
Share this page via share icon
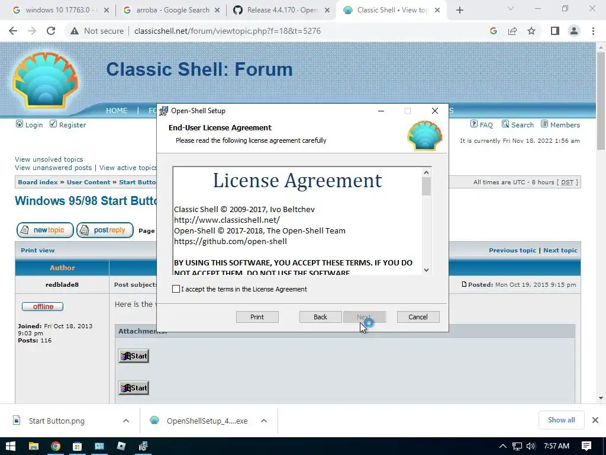point(512,31)
